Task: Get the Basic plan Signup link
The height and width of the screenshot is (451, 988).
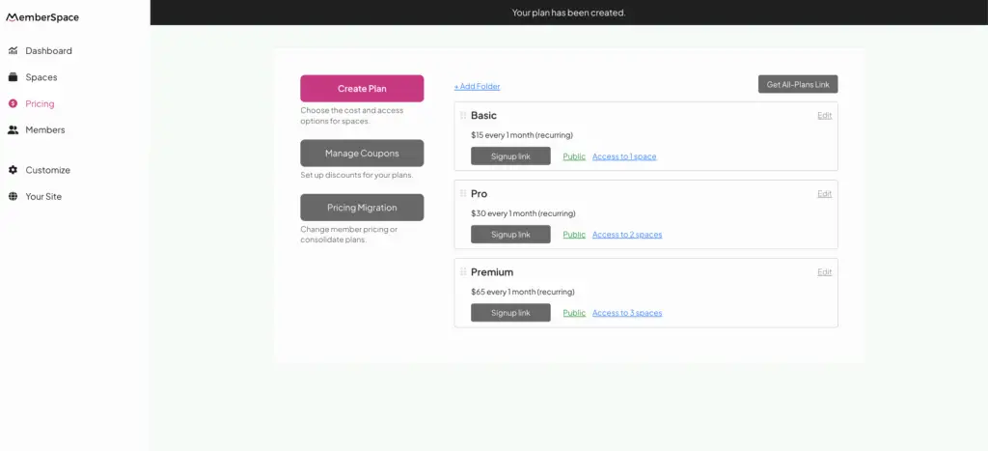Action: [510, 155]
